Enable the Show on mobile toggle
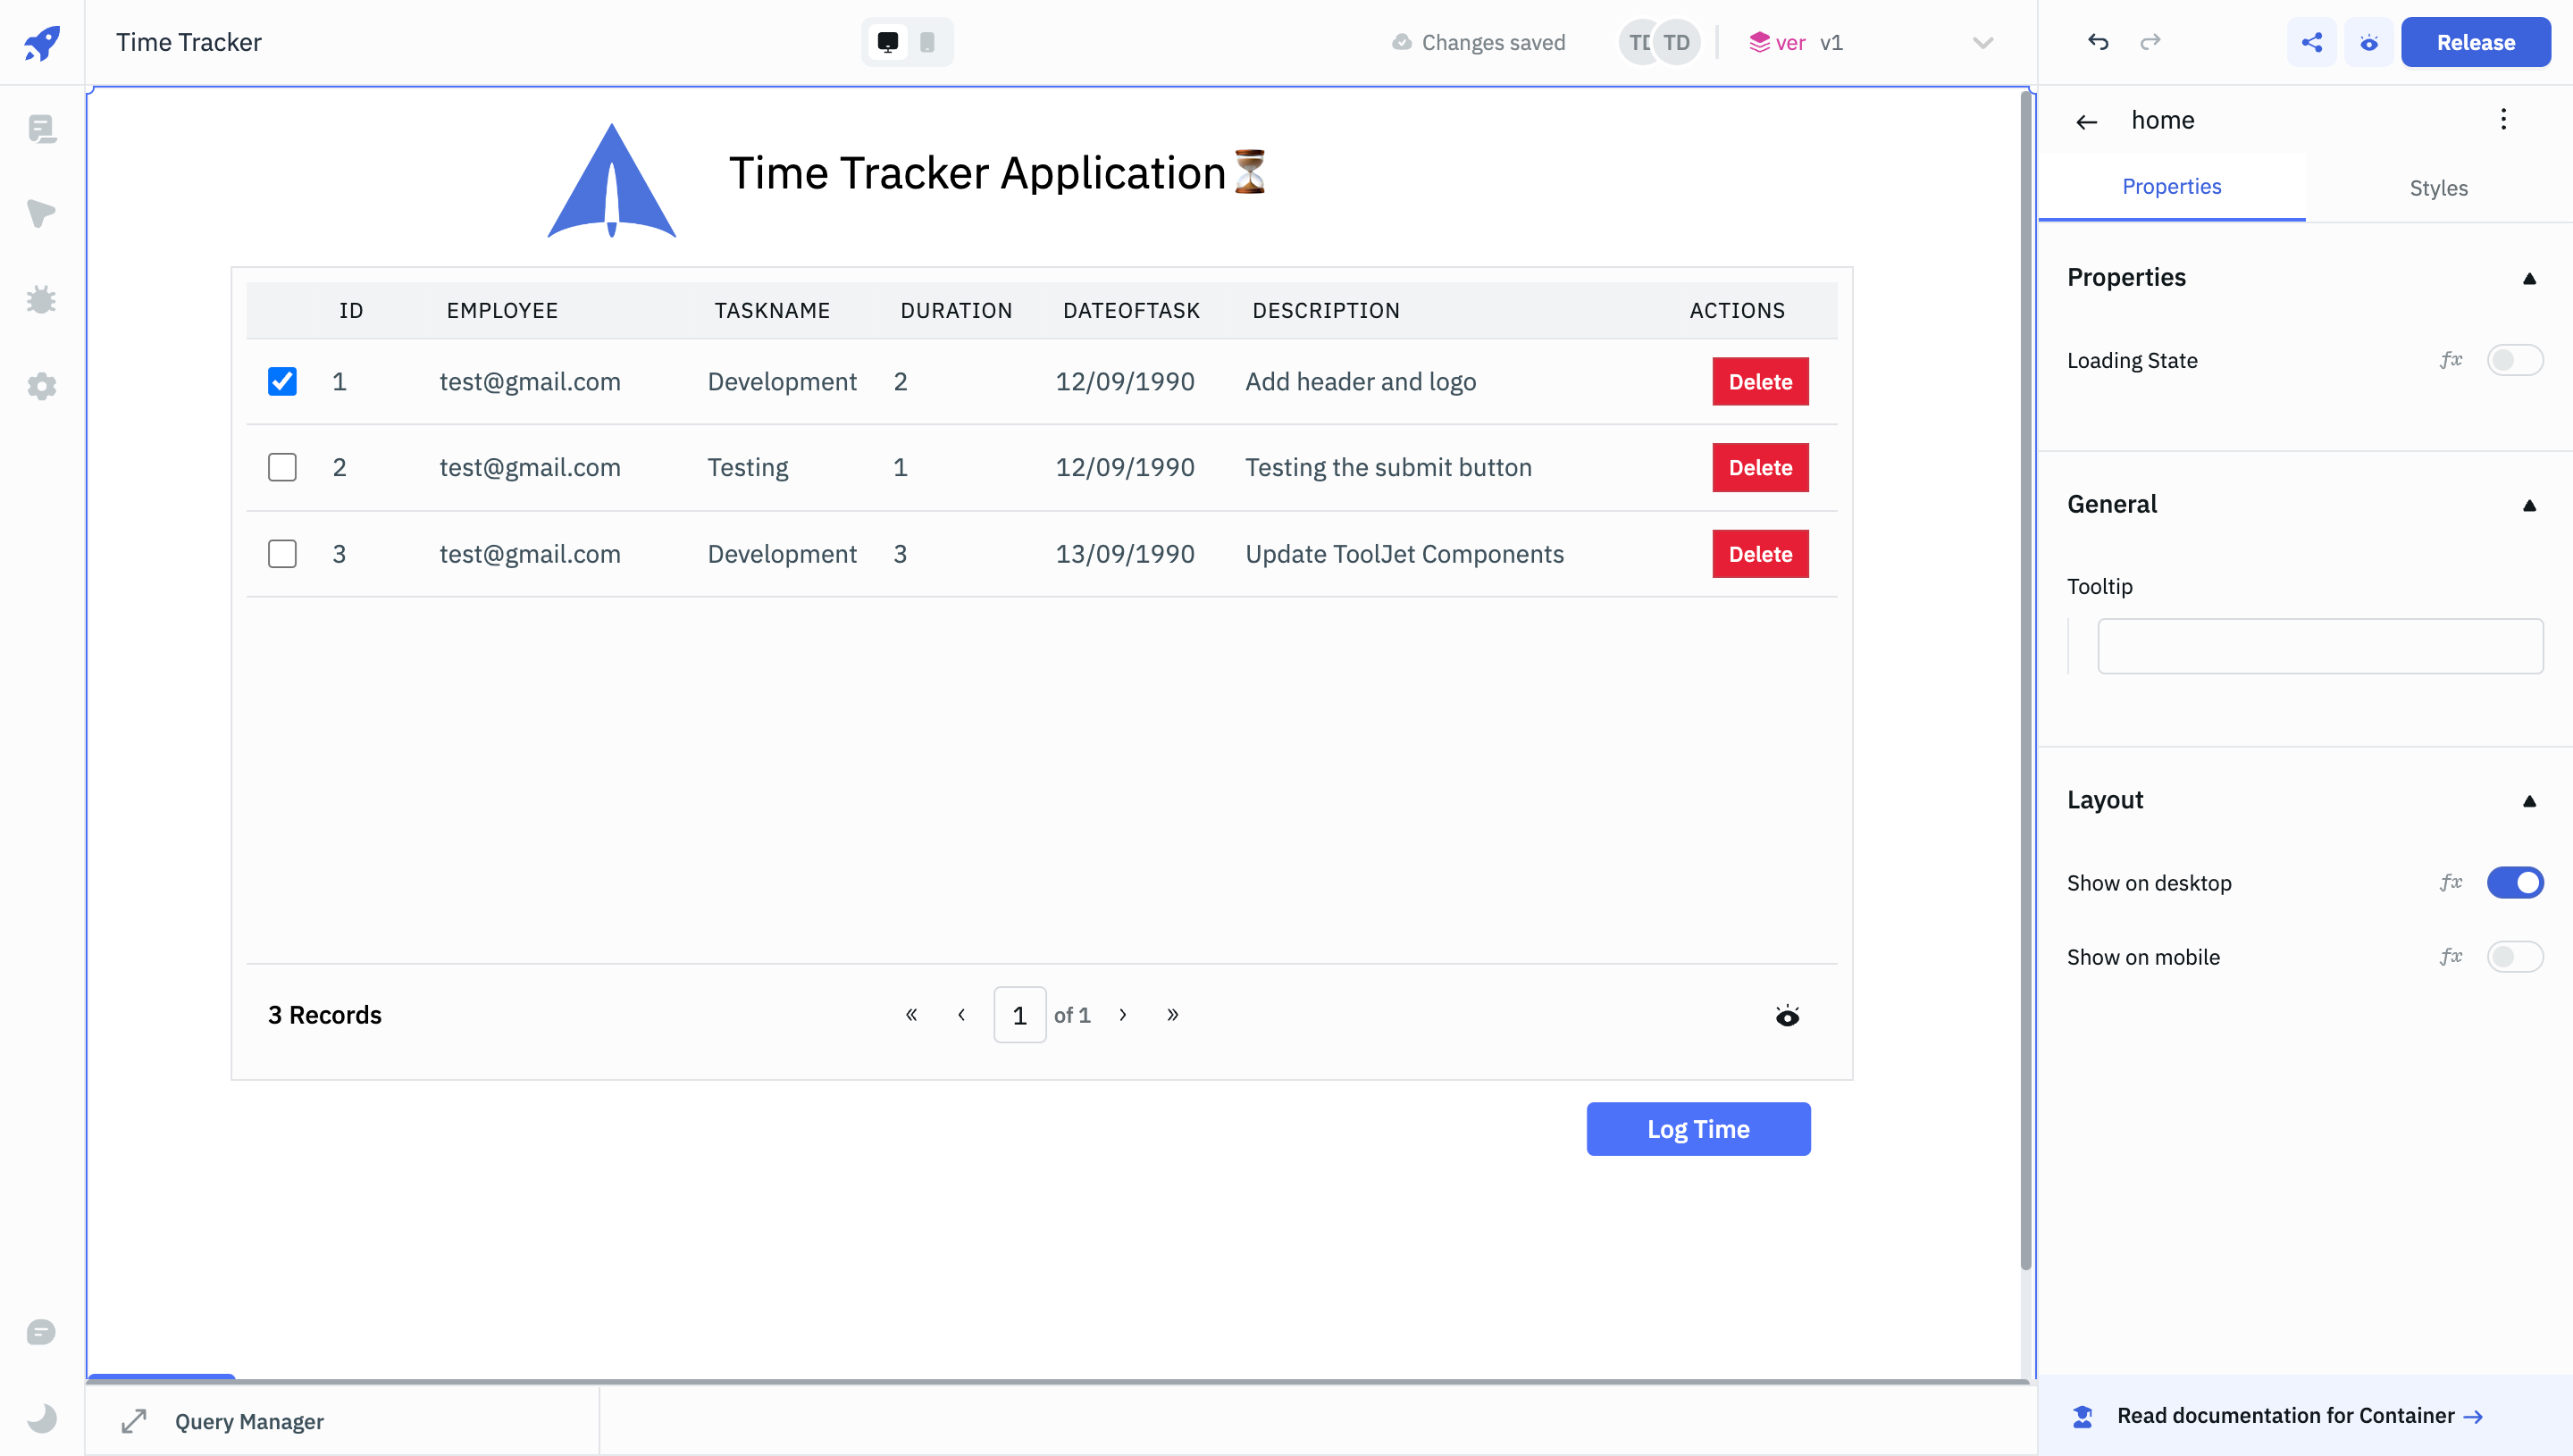This screenshot has height=1456, width=2573. pyautogui.click(x=2514, y=957)
